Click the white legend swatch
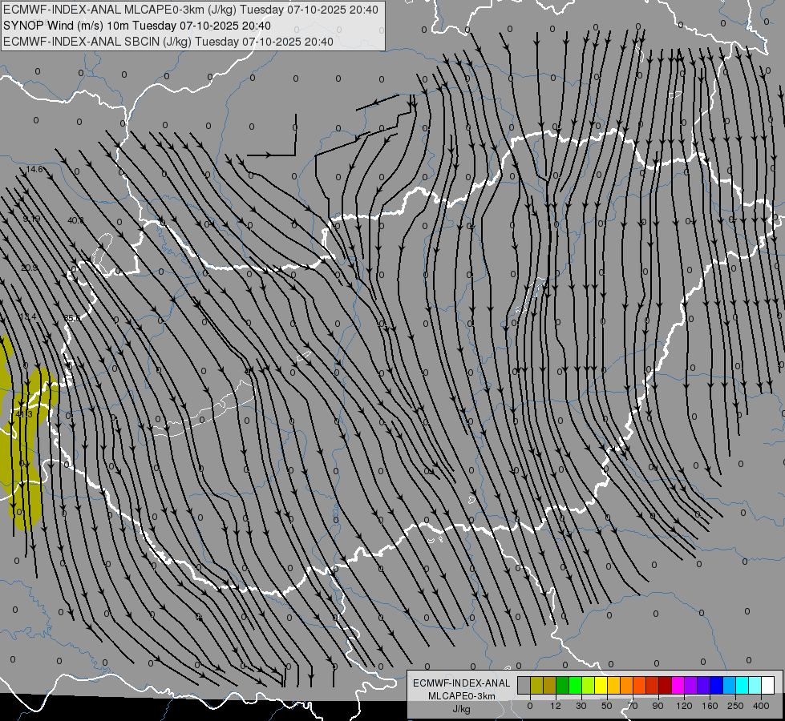The image size is (785, 721). (768, 685)
